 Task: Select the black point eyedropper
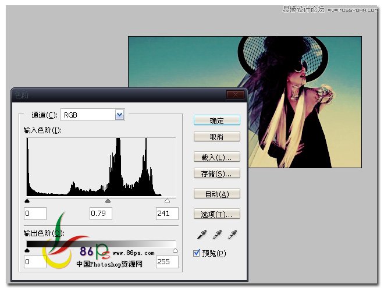202,235
